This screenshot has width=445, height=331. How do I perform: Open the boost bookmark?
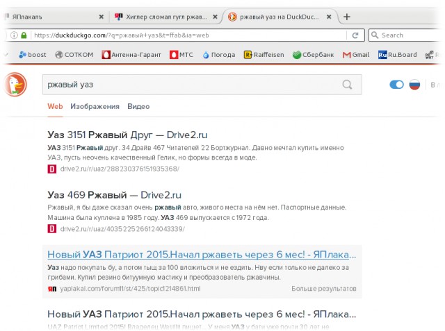click(x=33, y=55)
